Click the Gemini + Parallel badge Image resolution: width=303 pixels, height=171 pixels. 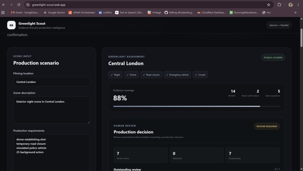(279, 25)
